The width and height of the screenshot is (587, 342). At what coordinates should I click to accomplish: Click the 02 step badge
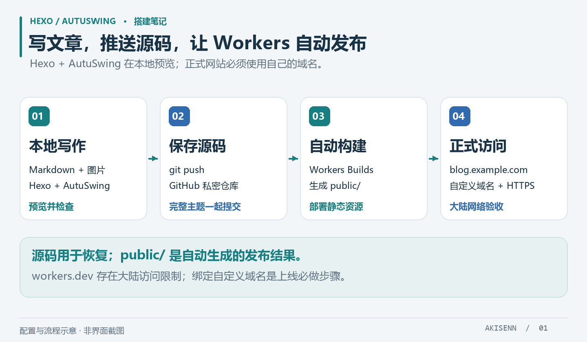[179, 116]
